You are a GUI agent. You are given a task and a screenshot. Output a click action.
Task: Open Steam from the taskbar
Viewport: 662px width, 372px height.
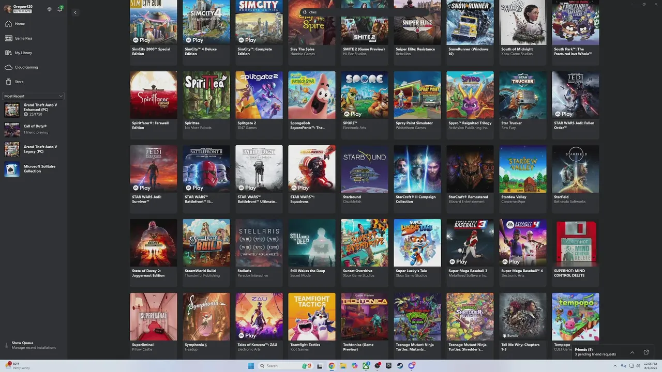[400, 366]
